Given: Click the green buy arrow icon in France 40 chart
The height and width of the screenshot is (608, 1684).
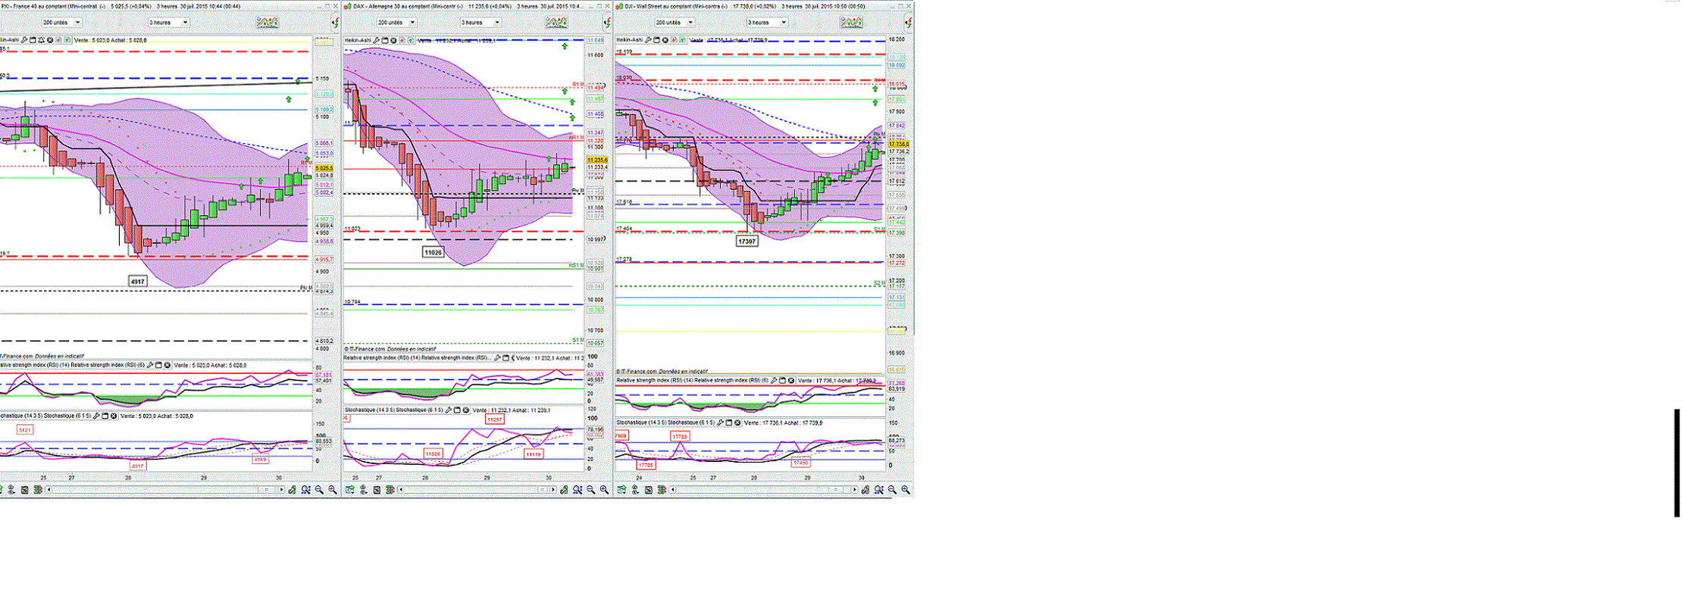Looking at the screenshot, I should (x=67, y=40).
